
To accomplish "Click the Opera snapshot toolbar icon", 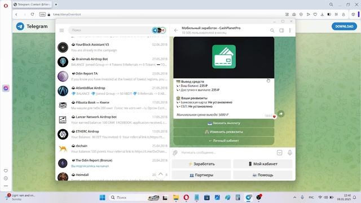I will (x=294, y=14).
